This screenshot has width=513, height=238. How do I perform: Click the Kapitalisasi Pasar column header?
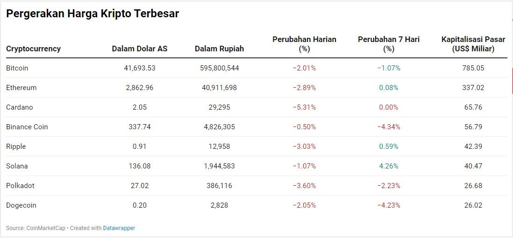coord(473,44)
